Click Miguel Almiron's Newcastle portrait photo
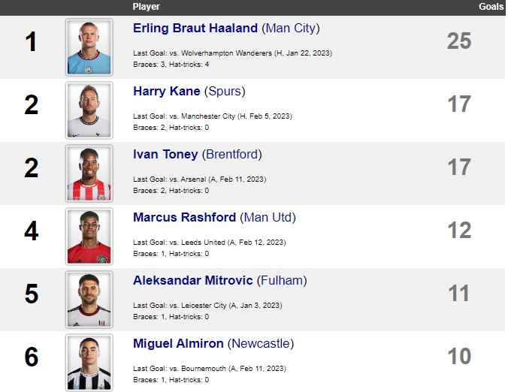Screen dimensions: 508x392 [x=89, y=363]
